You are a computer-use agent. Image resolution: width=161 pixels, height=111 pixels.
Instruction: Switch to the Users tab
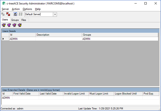point(5,20)
